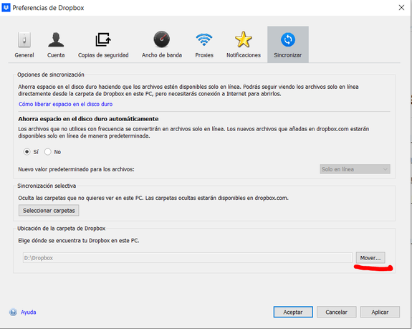Click Elige dónde se encuentra tu Dropbox text
The image size is (412, 329).
(x=79, y=241)
